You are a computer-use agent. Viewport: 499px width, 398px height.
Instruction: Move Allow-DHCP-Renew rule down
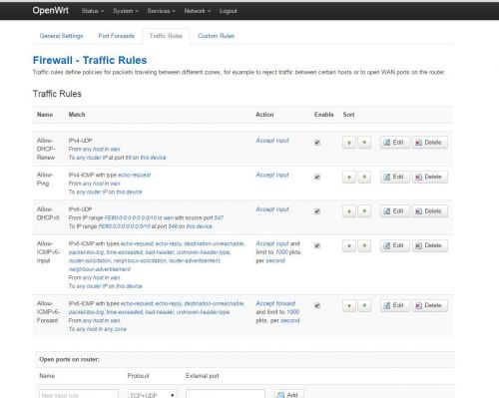click(x=364, y=143)
